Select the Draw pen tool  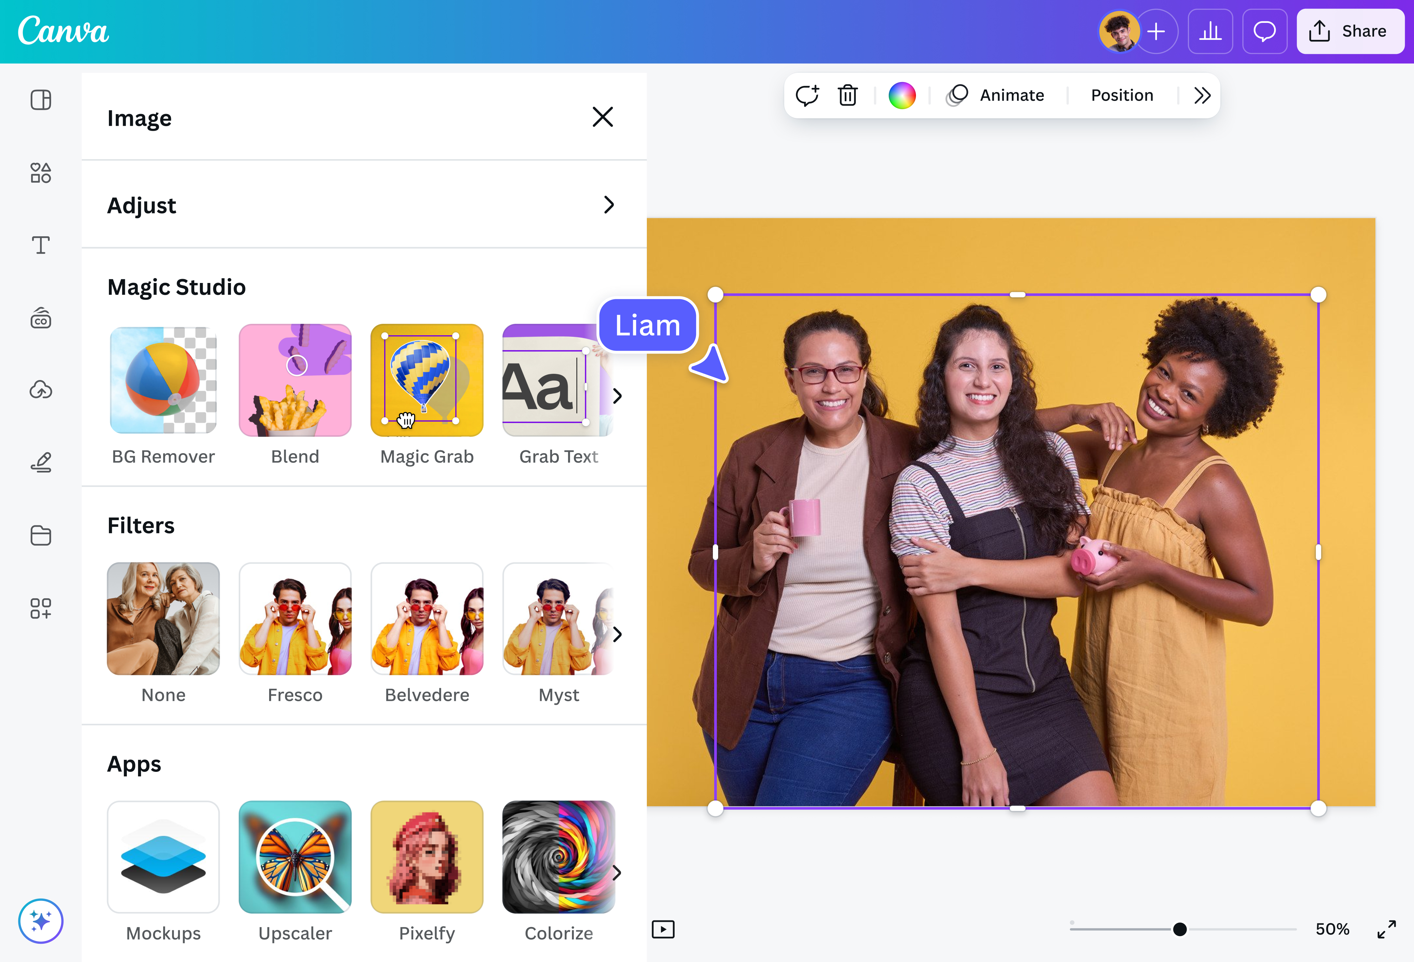point(41,463)
